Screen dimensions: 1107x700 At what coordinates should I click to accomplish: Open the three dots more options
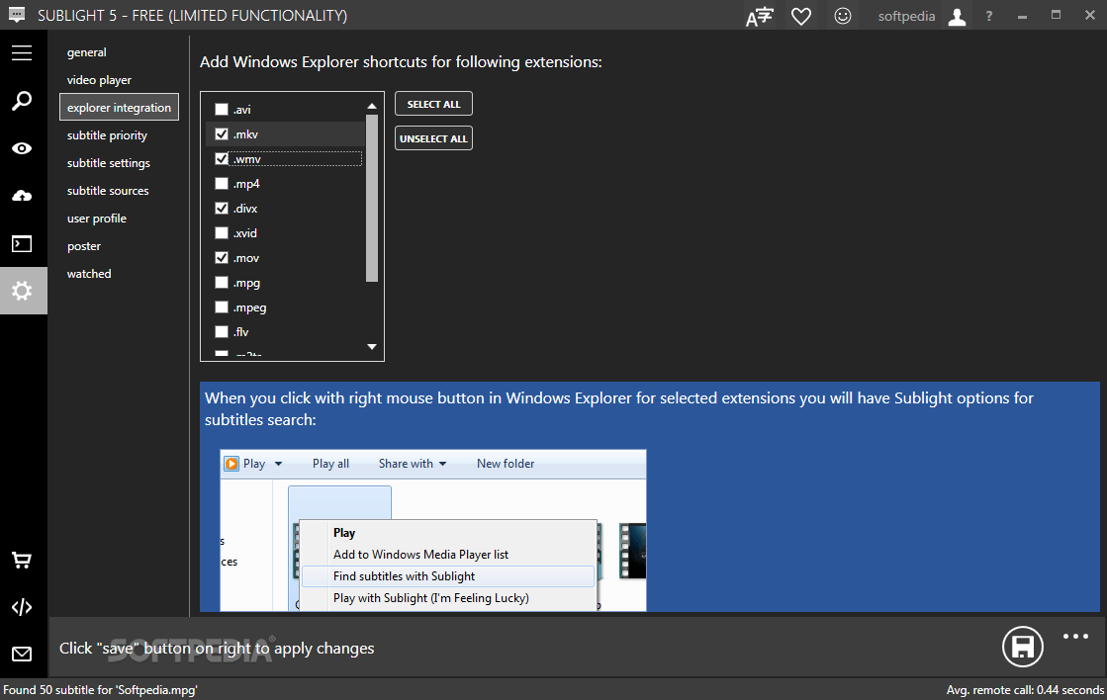[1076, 637]
